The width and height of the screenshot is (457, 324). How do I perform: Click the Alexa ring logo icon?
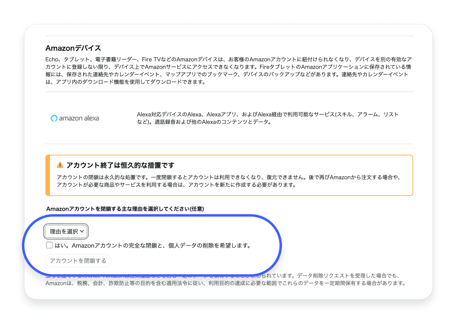[x=54, y=119]
